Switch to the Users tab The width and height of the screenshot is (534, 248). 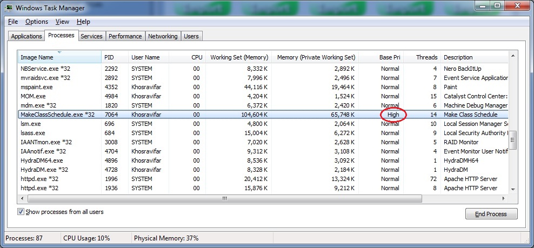[x=191, y=36]
